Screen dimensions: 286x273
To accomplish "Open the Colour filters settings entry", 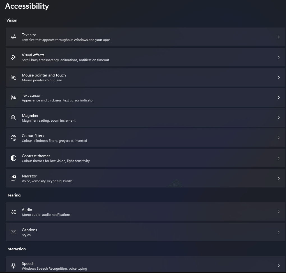I will click(145, 138).
